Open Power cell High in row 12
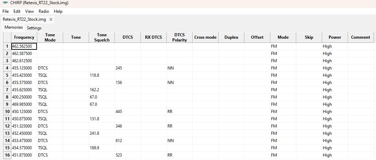This screenshot has height=160, width=376. [x=335, y=126]
